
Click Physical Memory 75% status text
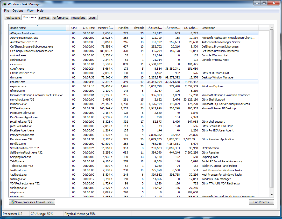(x=80, y=214)
